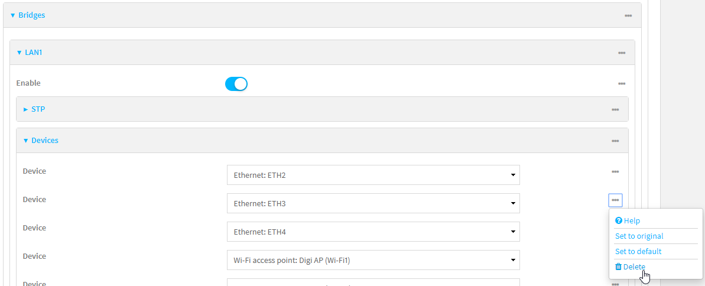Click the trash icon next to Delete
705x286 pixels.
(x=619, y=267)
